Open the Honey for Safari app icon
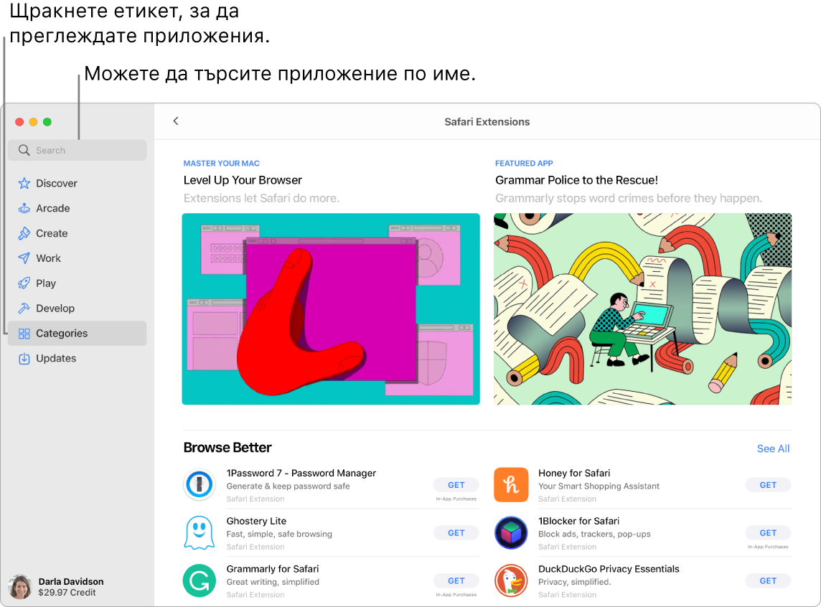 point(511,485)
